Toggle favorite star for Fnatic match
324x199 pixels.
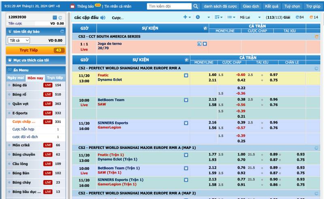point(186,75)
